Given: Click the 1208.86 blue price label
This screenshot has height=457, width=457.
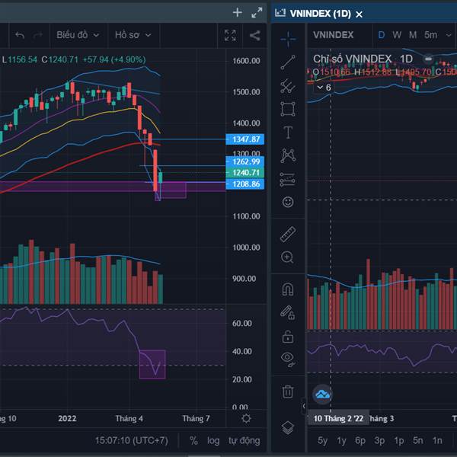Looking at the screenshot, I should pos(245,184).
